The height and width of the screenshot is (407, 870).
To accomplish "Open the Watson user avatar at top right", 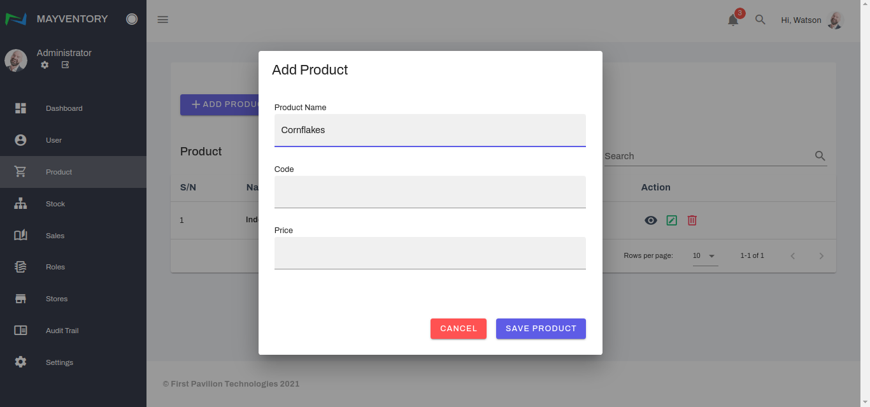I will pyautogui.click(x=835, y=20).
